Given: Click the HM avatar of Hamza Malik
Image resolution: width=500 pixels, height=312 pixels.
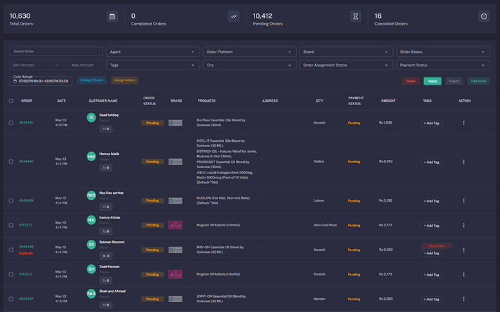Looking at the screenshot, I should [91, 156].
